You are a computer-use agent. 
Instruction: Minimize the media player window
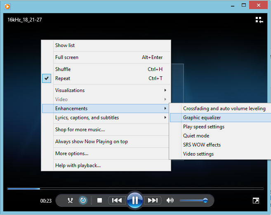click(x=233, y=6)
